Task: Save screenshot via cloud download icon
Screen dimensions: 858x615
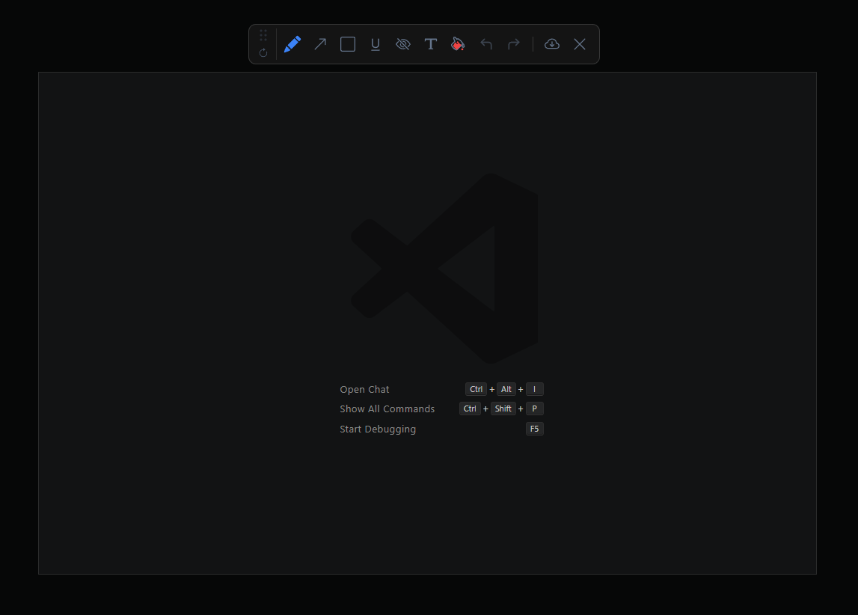Action: coord(552,44)
